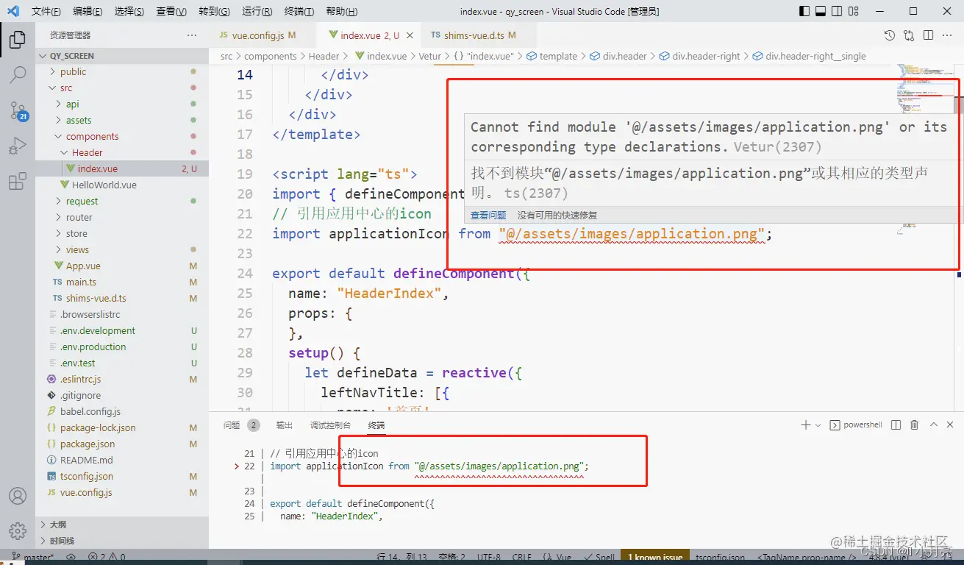Select the powershell terminal label
The height and width of the screenshot is (565, 964).
coord(856,424)
